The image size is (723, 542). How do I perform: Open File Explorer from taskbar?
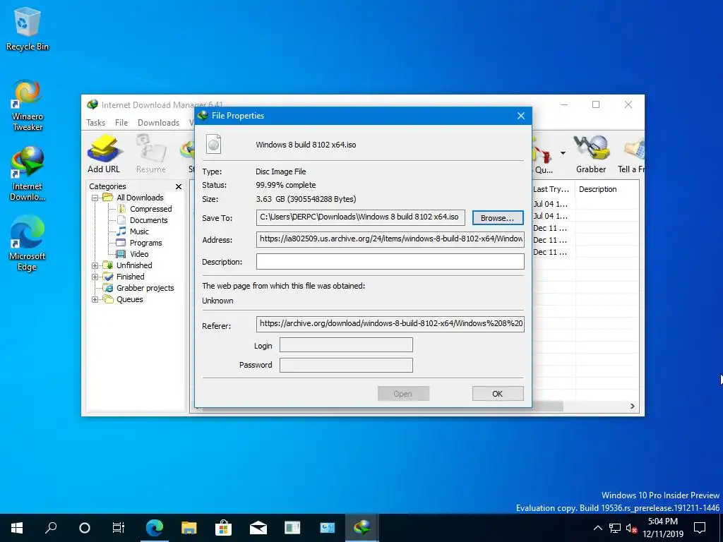[x=189, y=528]
